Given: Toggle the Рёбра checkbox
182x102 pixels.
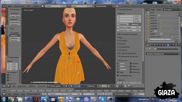Looking at the screenshot, I should (x=118, y=66).
